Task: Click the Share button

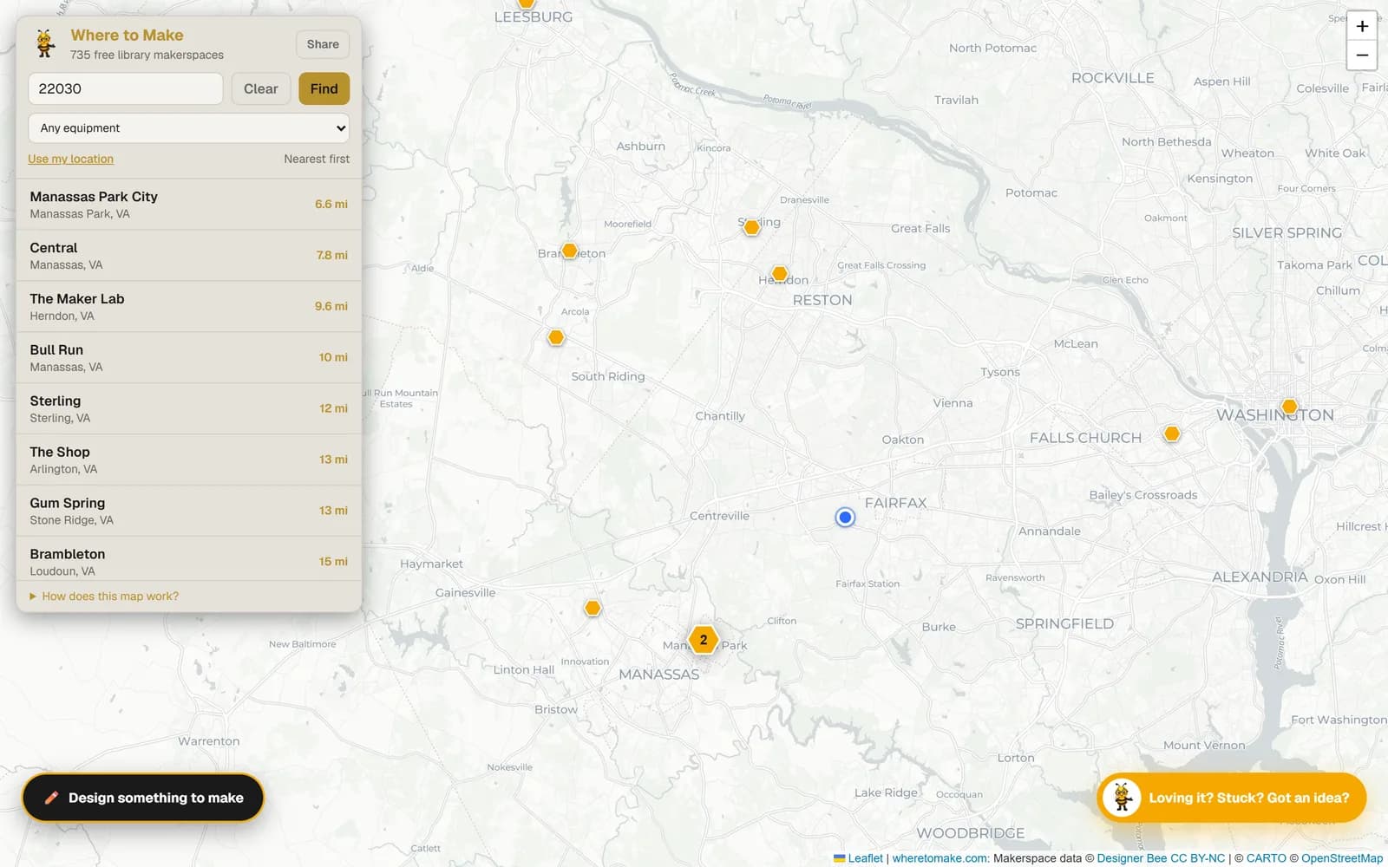Action: pos(323,44)
